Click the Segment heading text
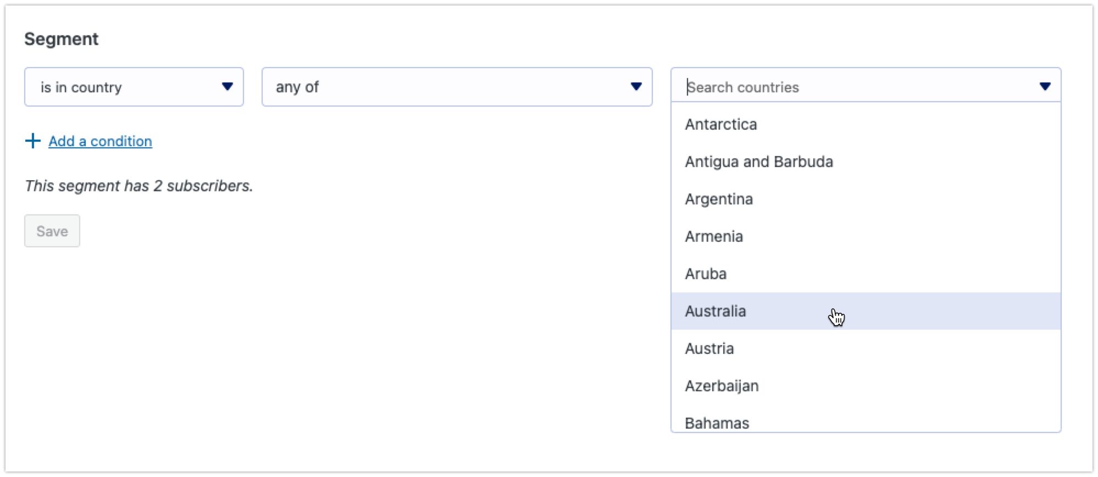 [62, 40]
